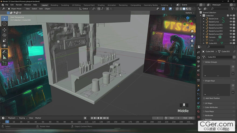Click the outliner filter funnel icon
The width and height of the screenshot is (237, 133).
coord(232,9)
